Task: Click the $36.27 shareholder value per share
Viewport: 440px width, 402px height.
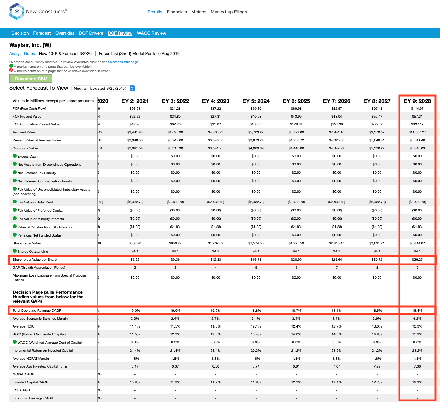Action: (x=417, y=260)
